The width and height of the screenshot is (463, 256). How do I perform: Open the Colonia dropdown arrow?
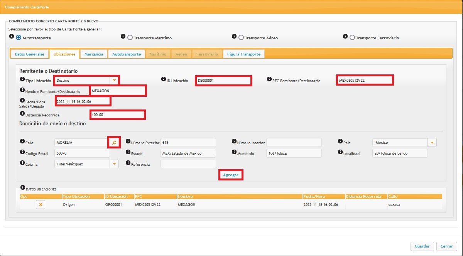tap(114, 164)
